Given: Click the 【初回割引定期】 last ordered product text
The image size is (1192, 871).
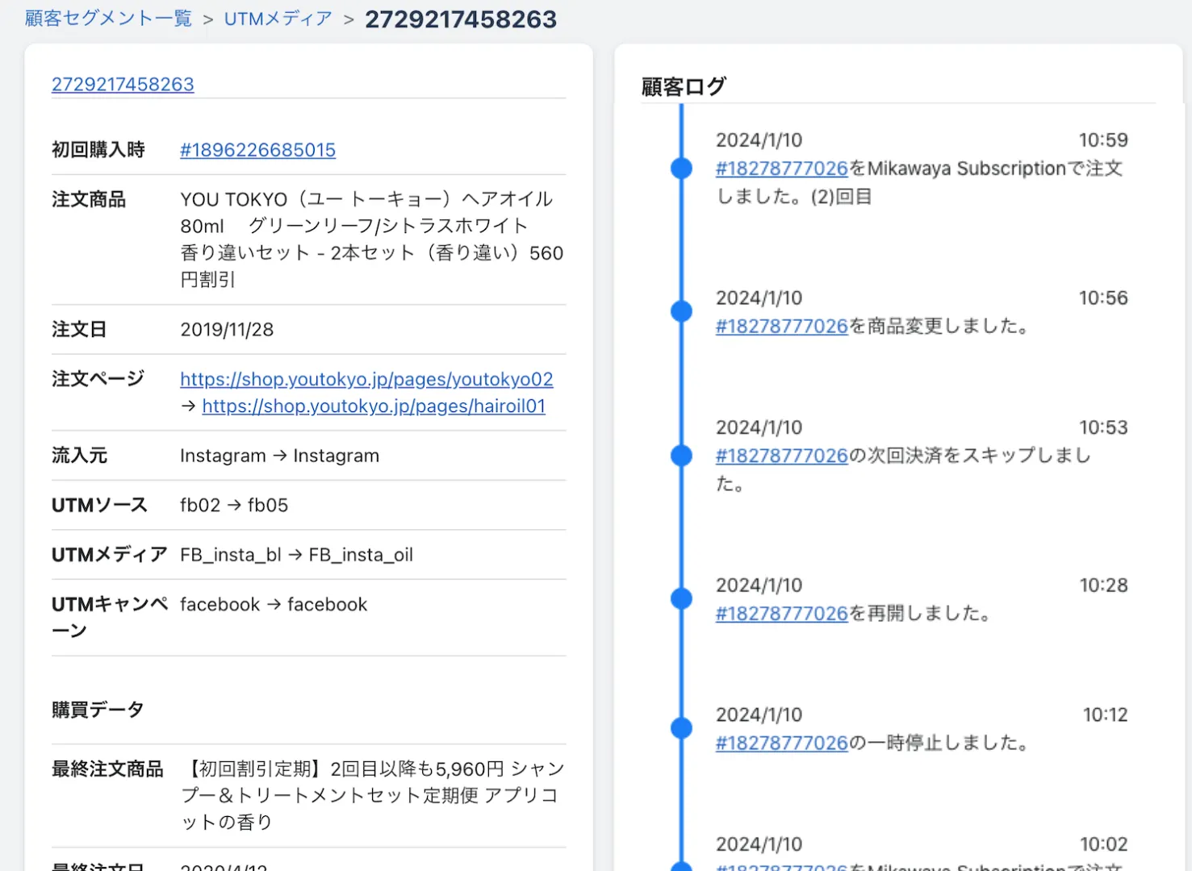Looking at the screenshot, I should (372, 795).
